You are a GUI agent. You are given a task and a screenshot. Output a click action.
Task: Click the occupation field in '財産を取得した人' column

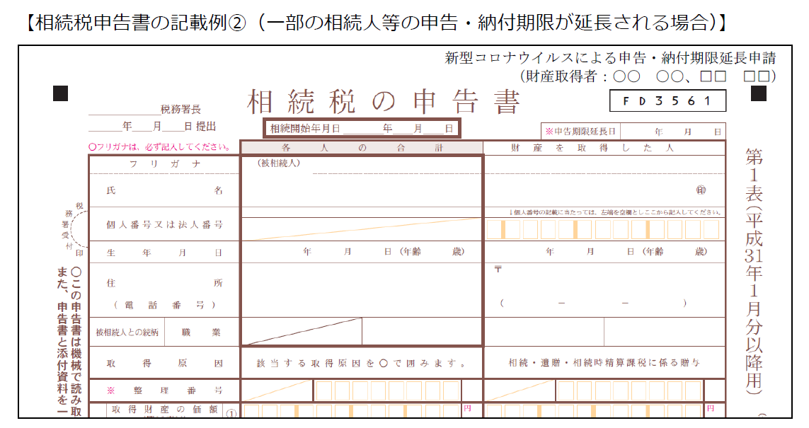point(665,332)
